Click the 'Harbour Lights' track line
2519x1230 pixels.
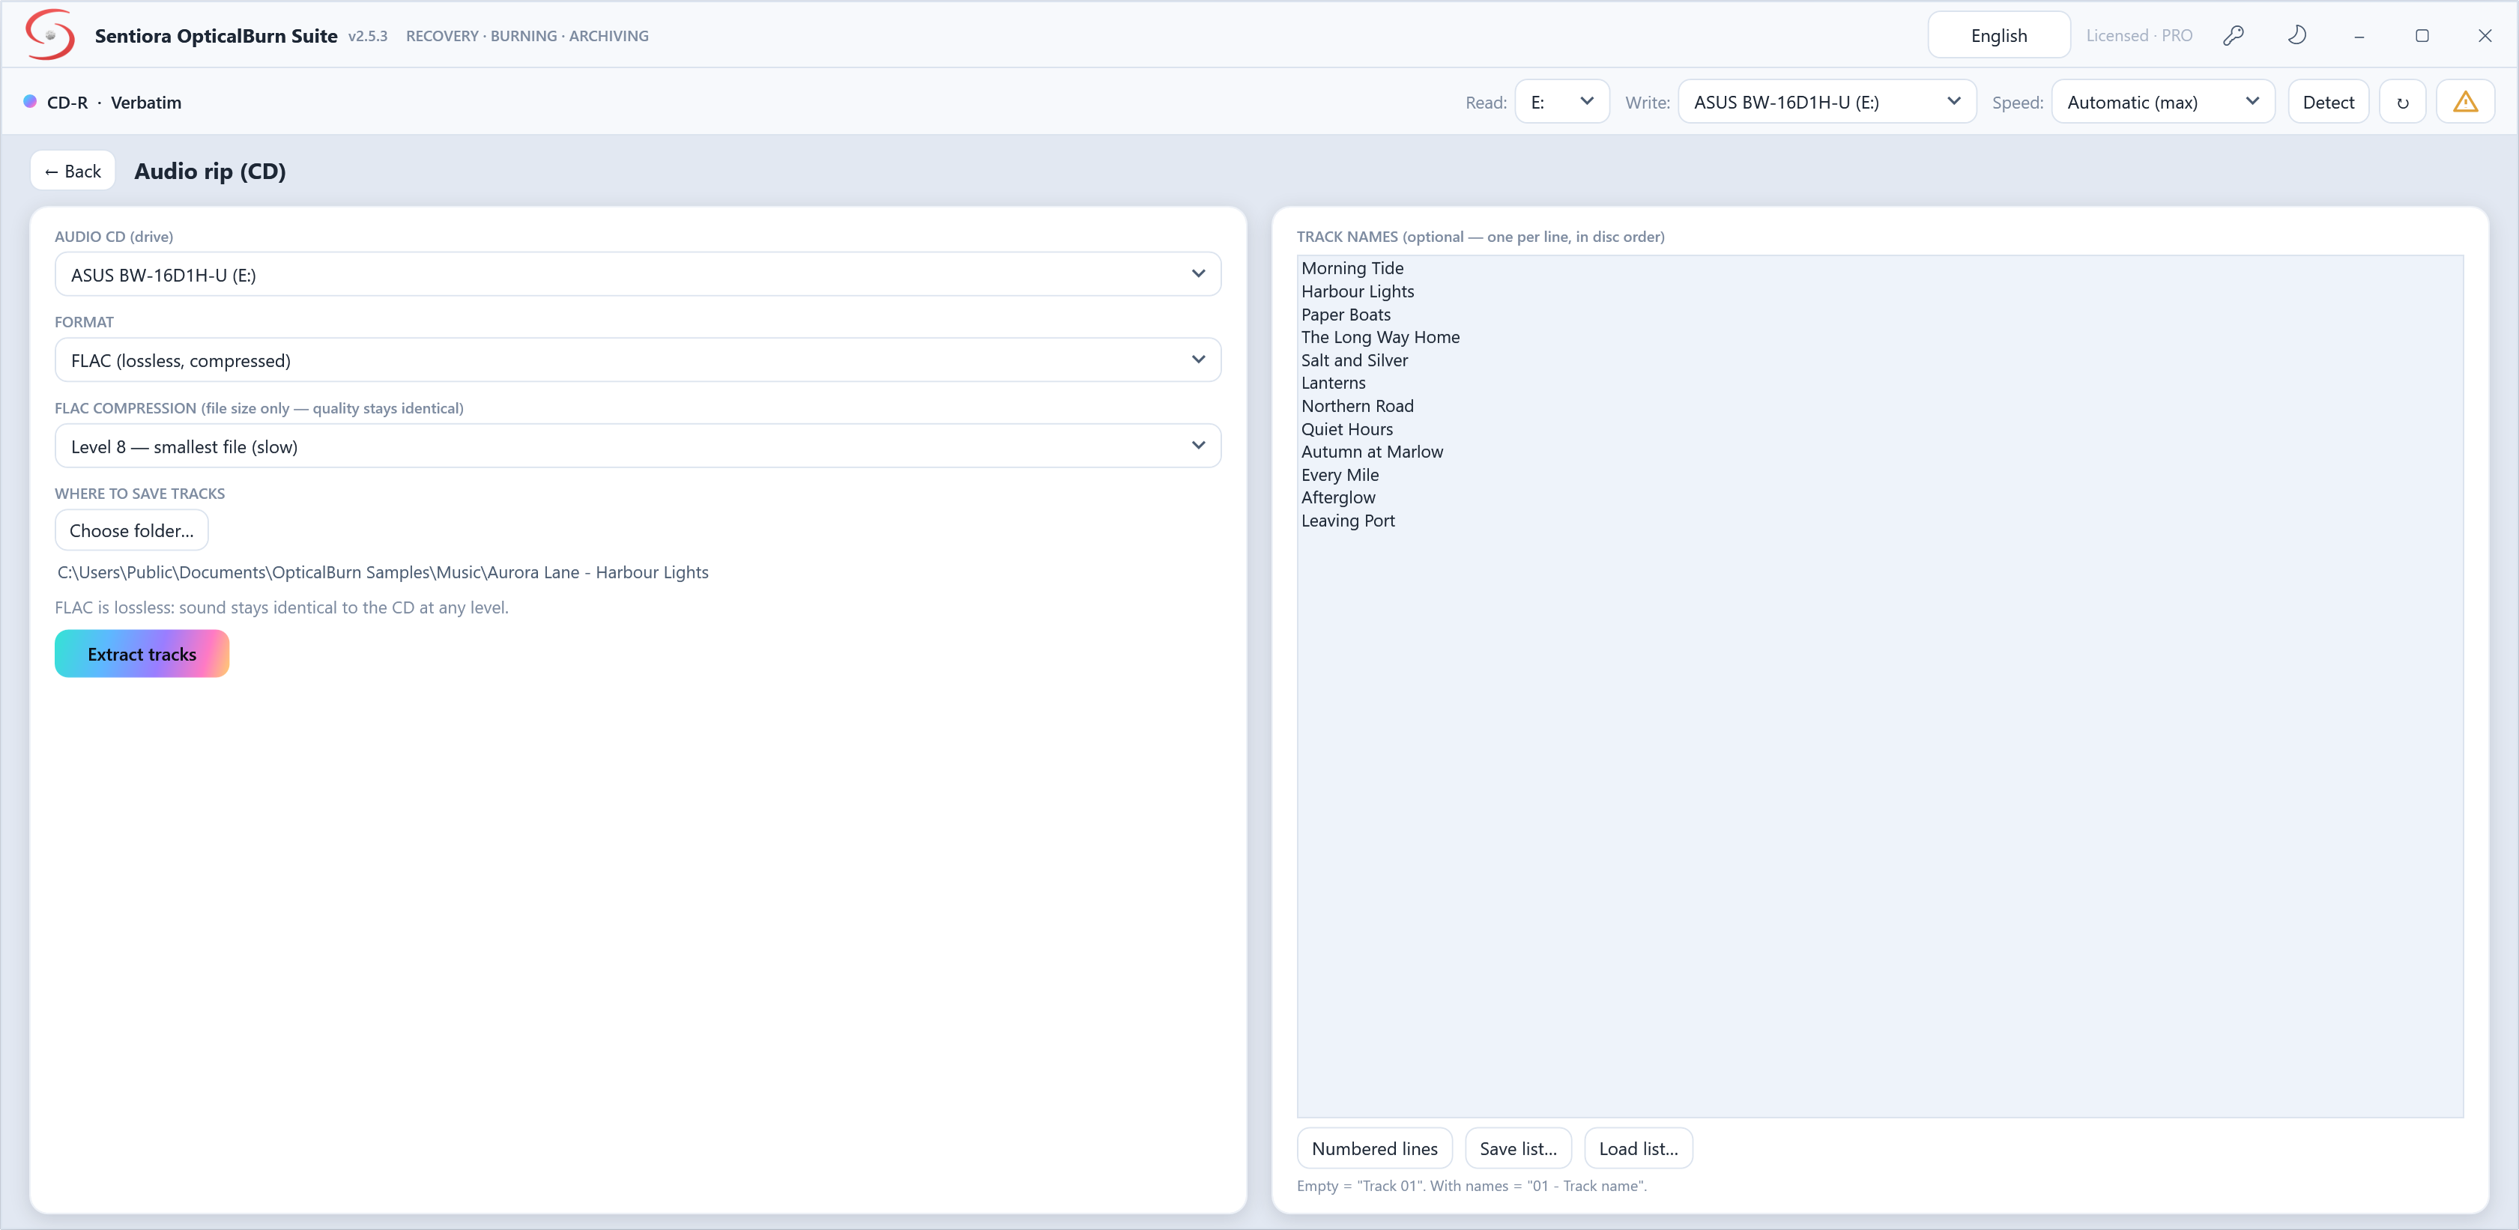coord(1358,291)
